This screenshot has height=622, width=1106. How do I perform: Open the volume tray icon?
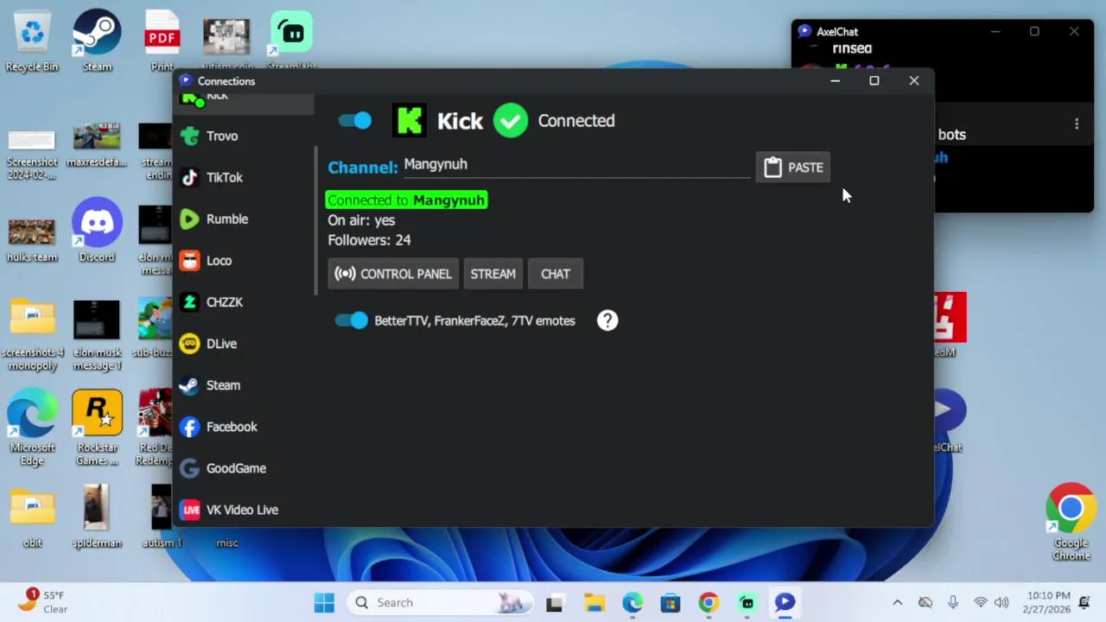tap(1001, 602)
